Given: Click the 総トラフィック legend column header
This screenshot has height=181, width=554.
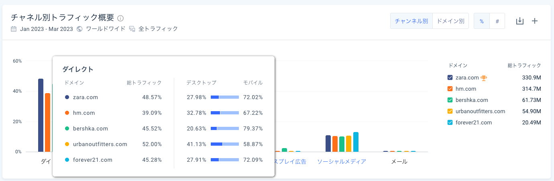Looking at the screenshot, I should pyautogui.click(x=524, y=65).
